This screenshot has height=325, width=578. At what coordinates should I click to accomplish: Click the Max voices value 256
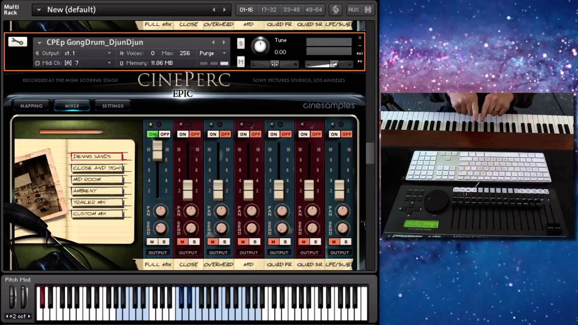click(185, 53)
